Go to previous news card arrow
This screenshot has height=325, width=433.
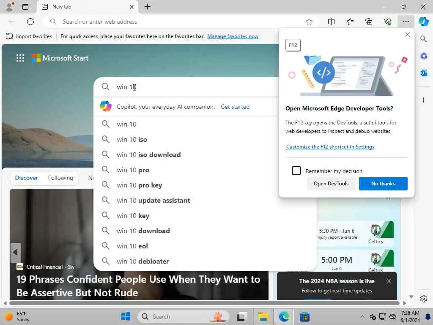(x=15, y=252)
